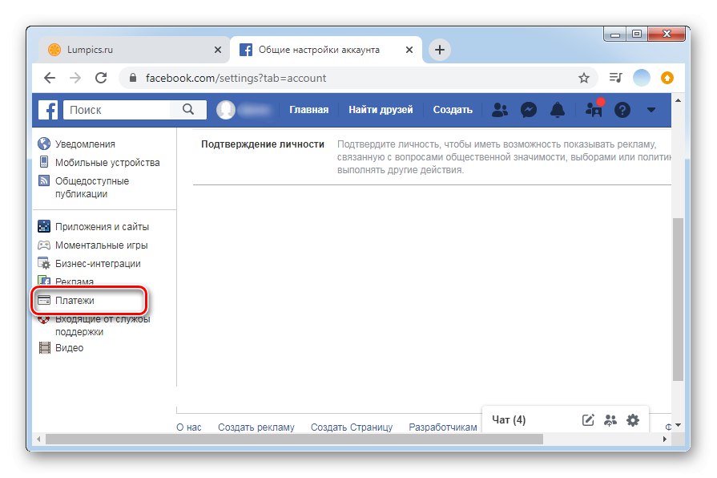The image size is (717, 478).
Task: Close the Lumpics.ru tab
Action: coord(218,50)
